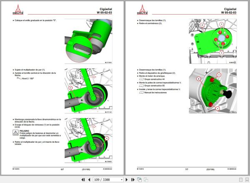Click the 'PELIGRO' warning heading
Image resolution: width=250 pixels, height=183 pixels.
[x=24, y=131]
